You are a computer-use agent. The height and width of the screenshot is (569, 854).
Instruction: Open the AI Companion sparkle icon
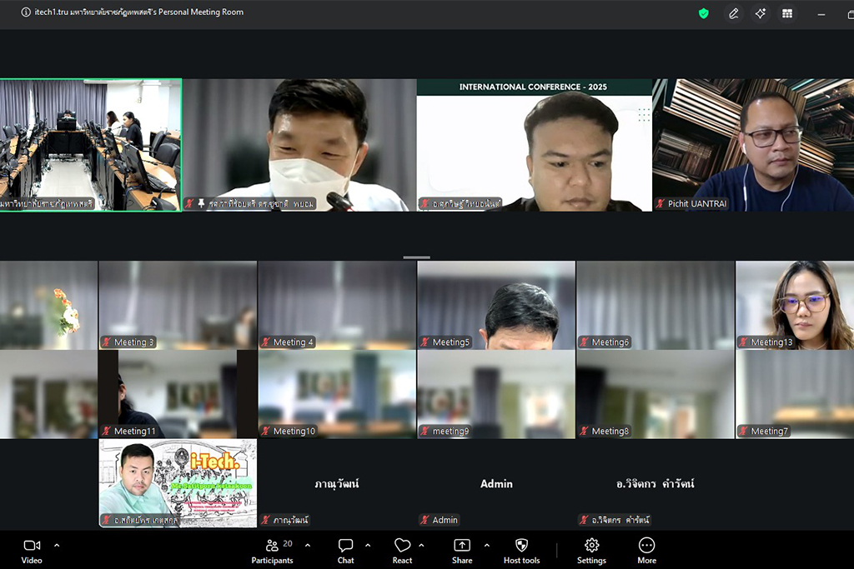760,13
